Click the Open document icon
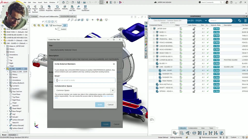 click(73, 2)
